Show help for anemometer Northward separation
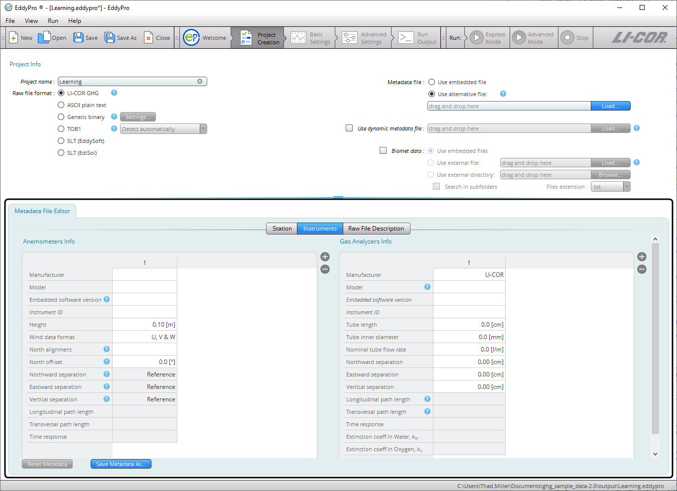Viewport: 677px width, 491px height. (x=107, y=374)
